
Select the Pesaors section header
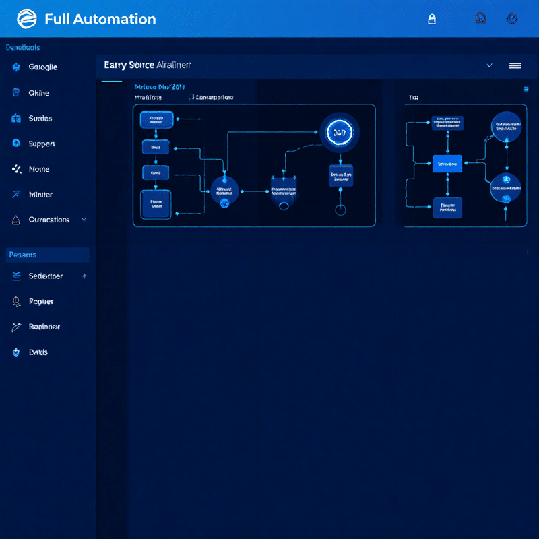tap(47, 255)
